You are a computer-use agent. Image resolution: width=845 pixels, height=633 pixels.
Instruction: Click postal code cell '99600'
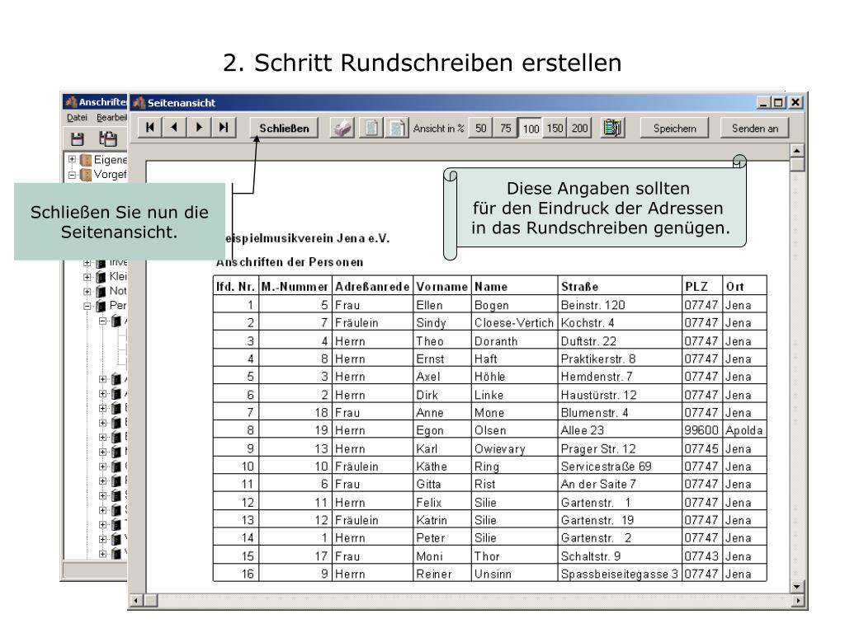701,430
